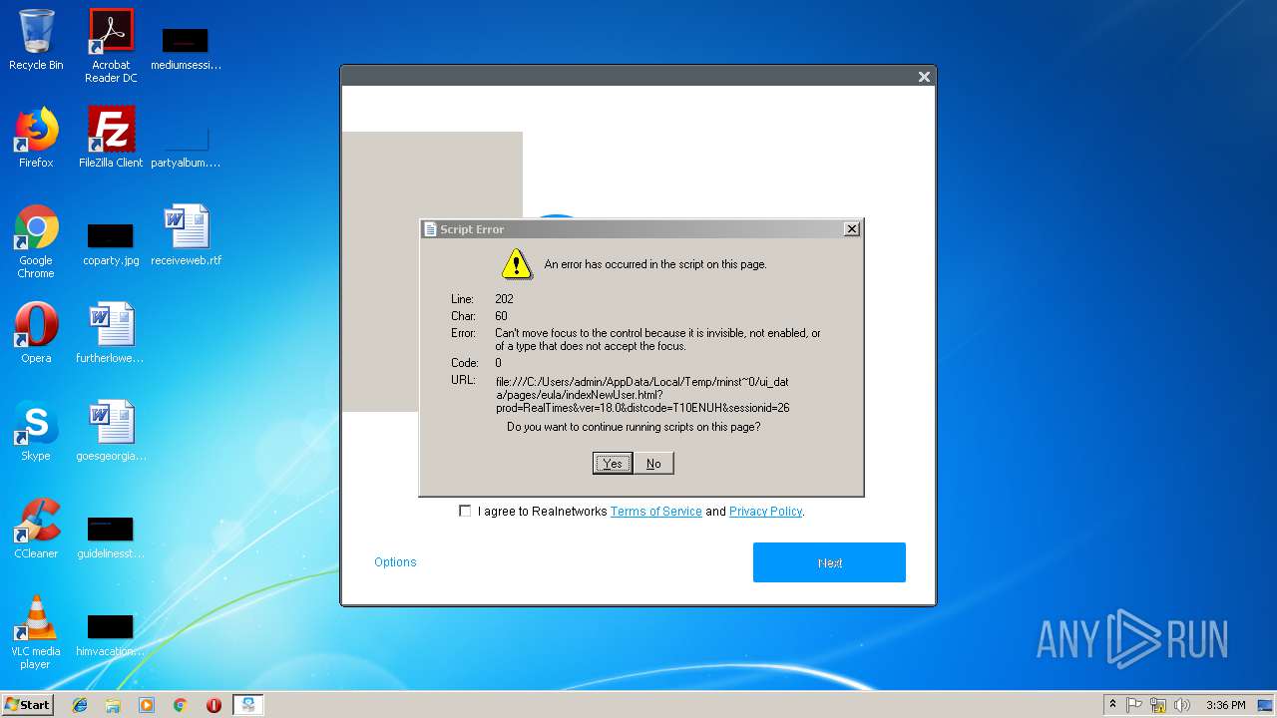
Task: Check the agree to Realnetworks terms box
Action: pos(465,511)
